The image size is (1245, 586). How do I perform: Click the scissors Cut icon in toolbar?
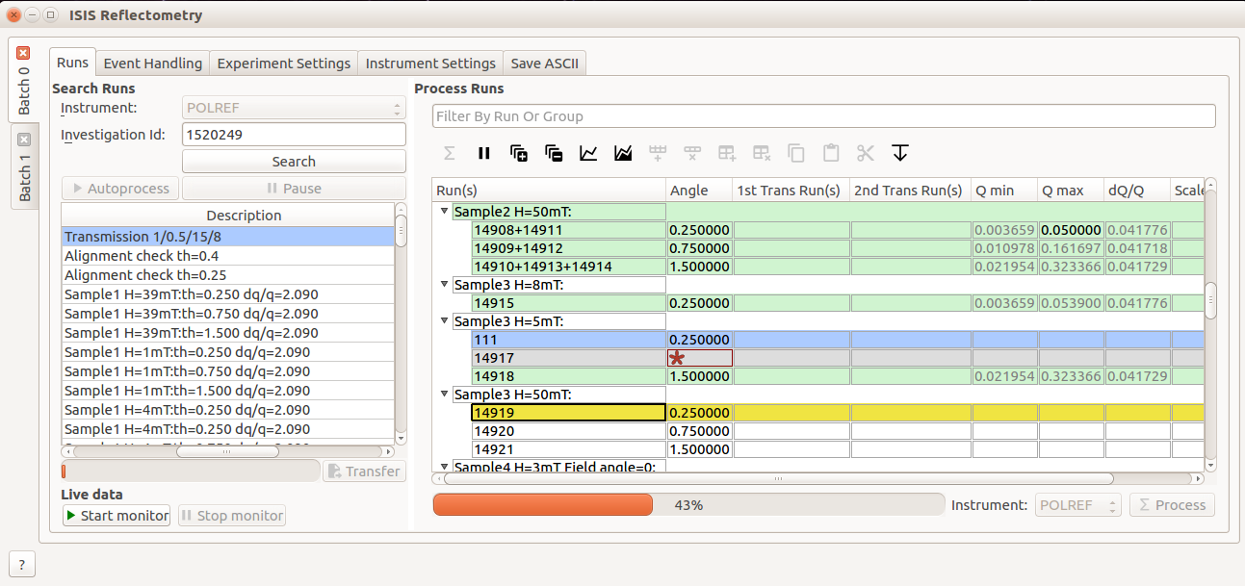866,153
